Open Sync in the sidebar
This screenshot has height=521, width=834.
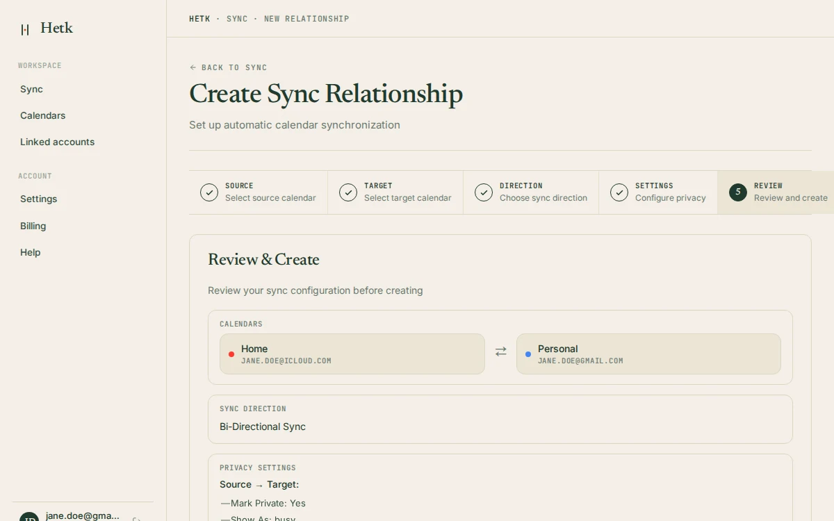[x=31, y=89]
